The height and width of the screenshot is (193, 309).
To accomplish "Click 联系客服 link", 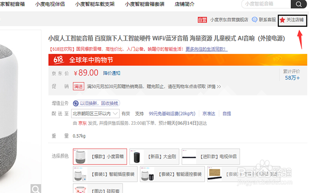I will pyautogui.click(x=267, y=20).
